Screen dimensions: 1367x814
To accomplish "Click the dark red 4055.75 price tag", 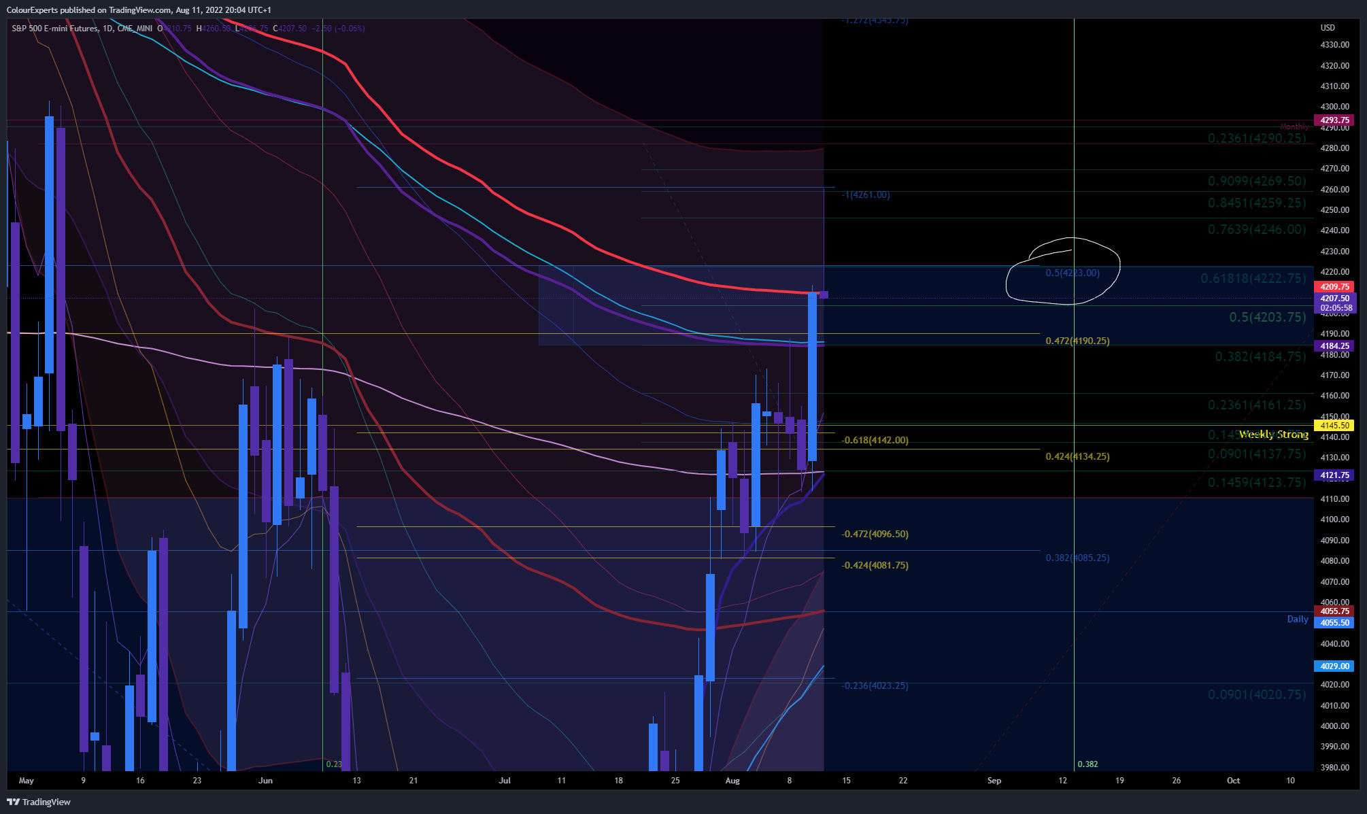I will click(x=1334, y=611).
